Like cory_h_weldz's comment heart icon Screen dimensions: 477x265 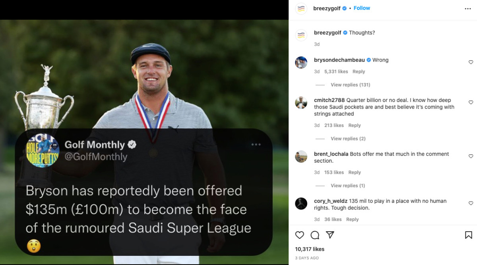471,203
